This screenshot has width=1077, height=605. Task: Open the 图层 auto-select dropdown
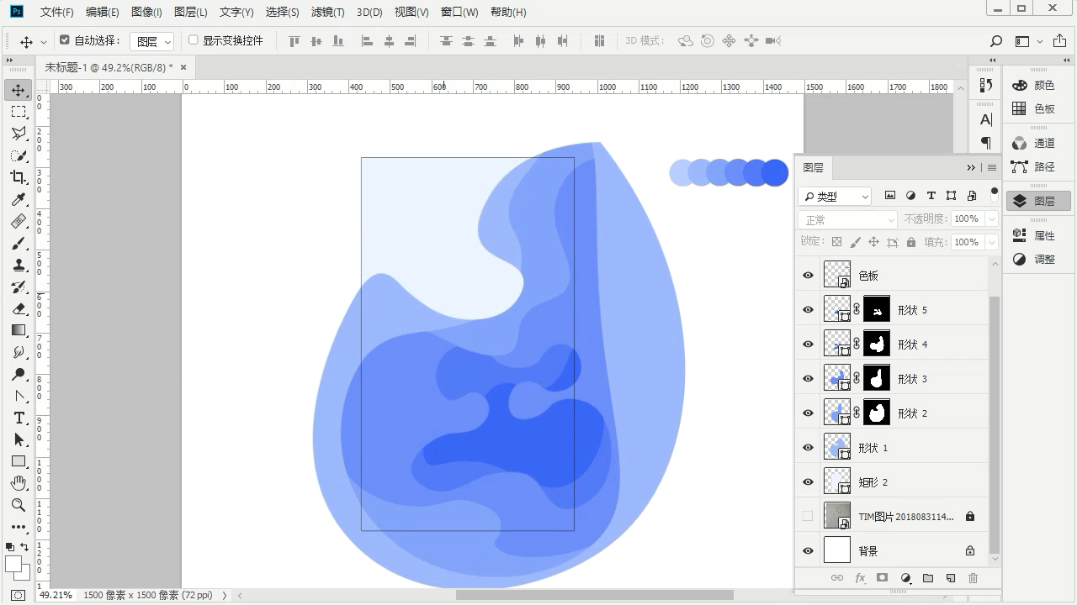(x=152, y=41)
